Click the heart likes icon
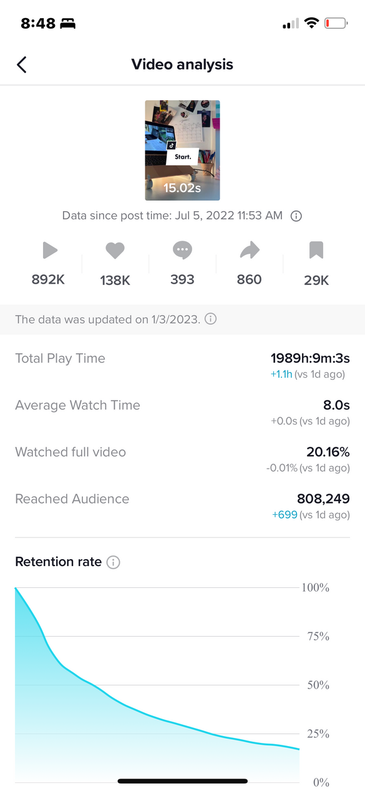Viewport: 365px width, 791px height. point(115,251)
